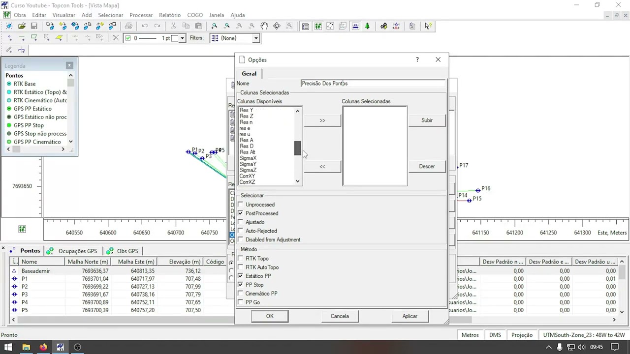Click the add line tool icon

[x=22, y=38]
